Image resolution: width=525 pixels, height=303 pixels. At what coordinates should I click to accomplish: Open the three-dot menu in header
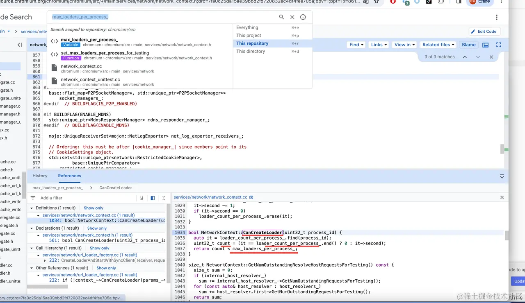[x=497, y=17]
